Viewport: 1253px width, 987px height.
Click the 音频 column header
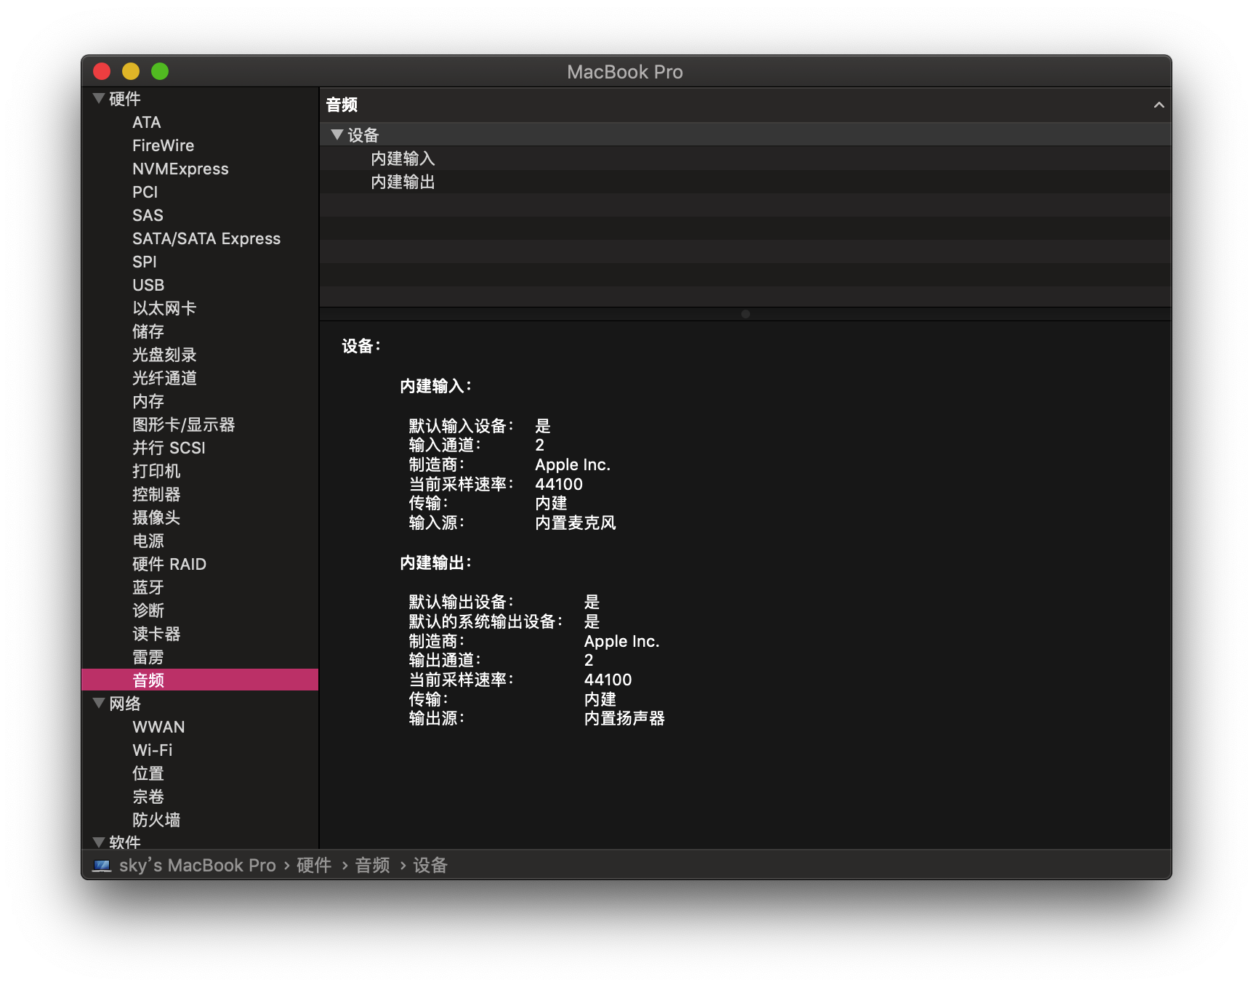pos(746,105)
